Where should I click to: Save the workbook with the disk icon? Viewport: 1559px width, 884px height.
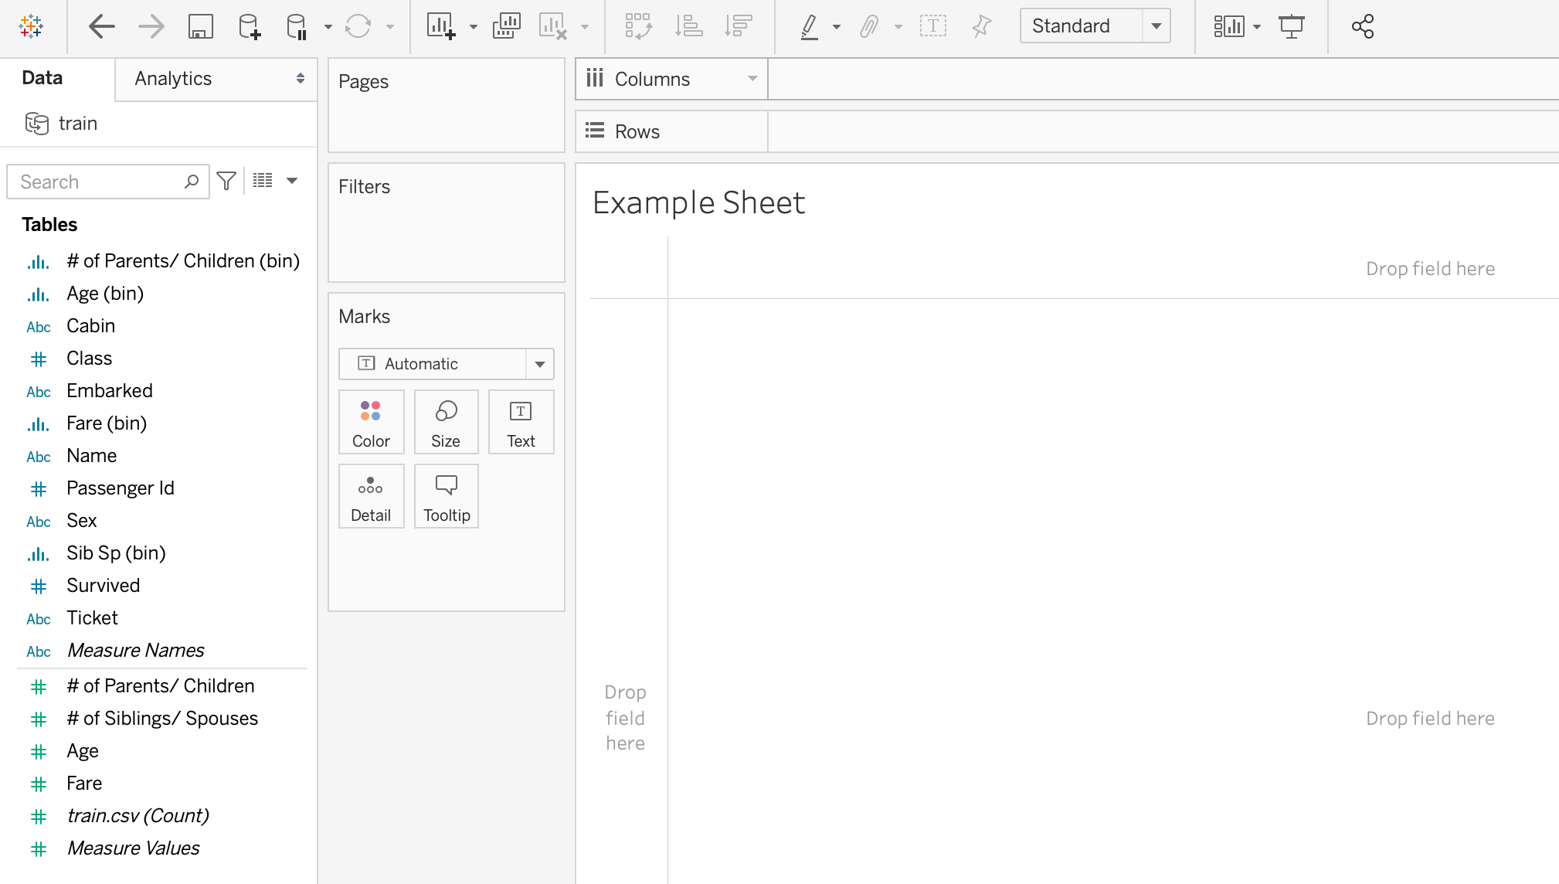[201, 26]
